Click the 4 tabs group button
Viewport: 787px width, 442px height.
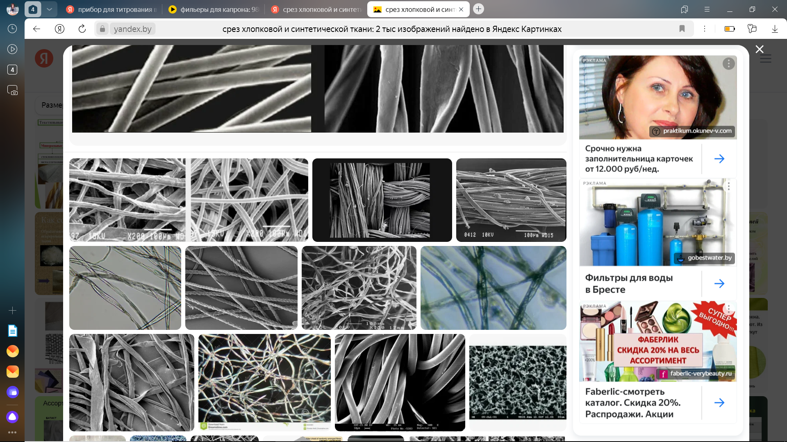33,9
